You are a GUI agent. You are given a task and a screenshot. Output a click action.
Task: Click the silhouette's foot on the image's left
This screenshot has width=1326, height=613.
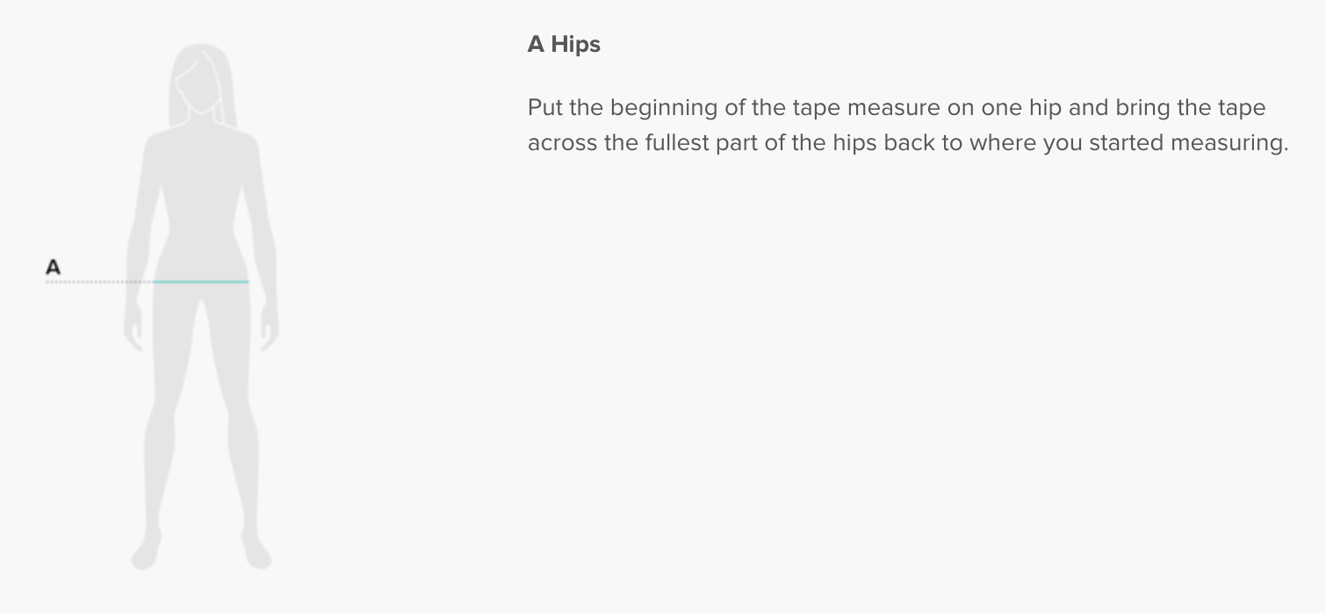click(146, 553)
